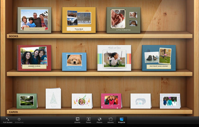
Task: Select the pink card with three girls
Action: [x=111, y=101]
